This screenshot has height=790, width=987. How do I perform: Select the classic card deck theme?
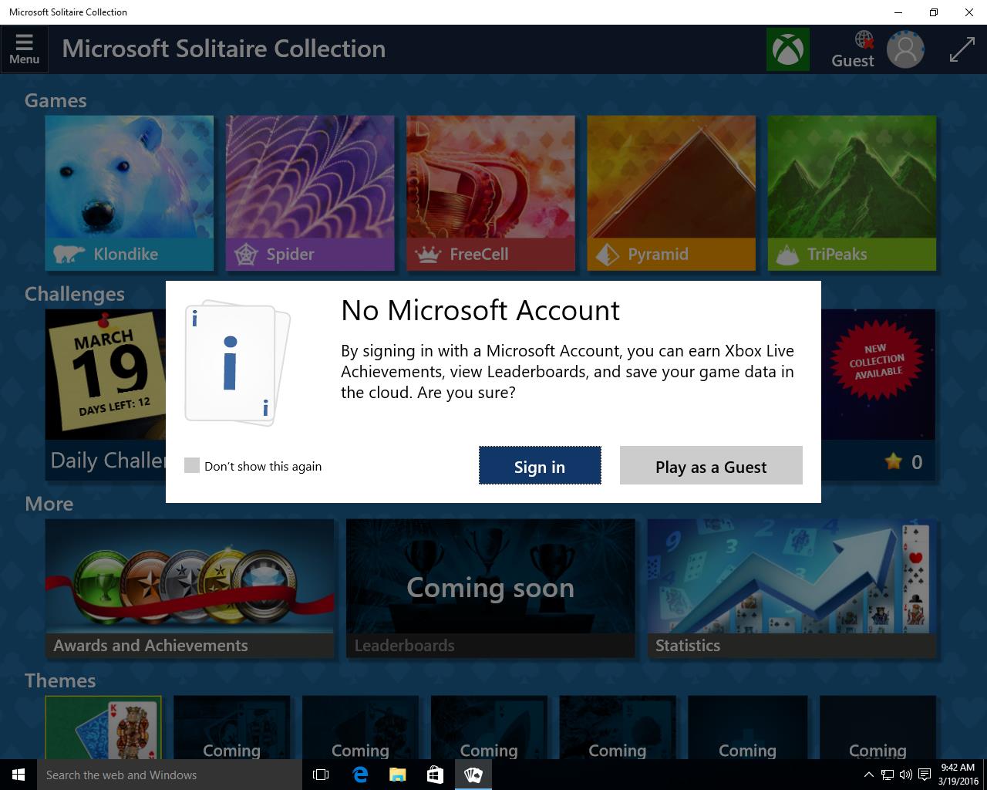point(103,728)
